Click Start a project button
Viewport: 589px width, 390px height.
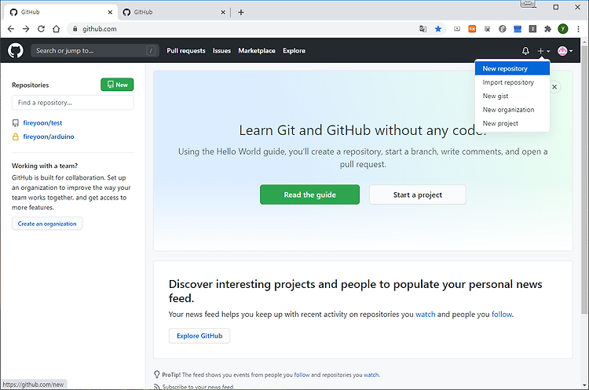(417, 195)
